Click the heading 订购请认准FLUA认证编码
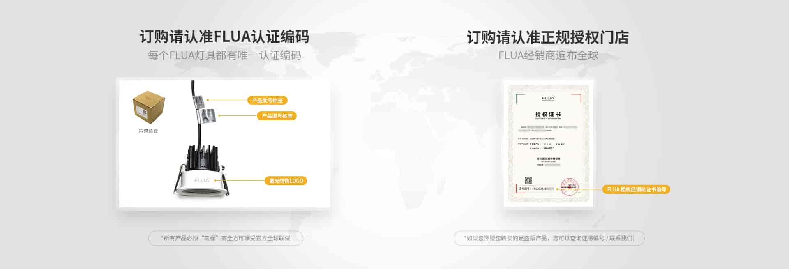Viewport: 789px width, 269px height. [224, 37]
